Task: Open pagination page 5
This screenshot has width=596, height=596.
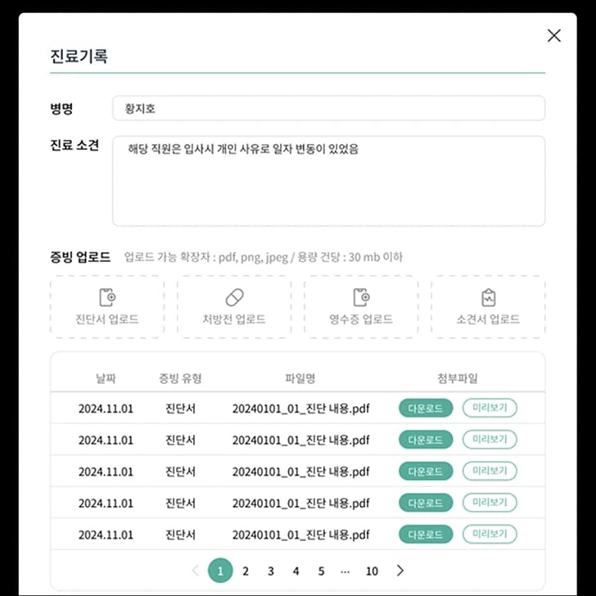Action: [321, 571]
